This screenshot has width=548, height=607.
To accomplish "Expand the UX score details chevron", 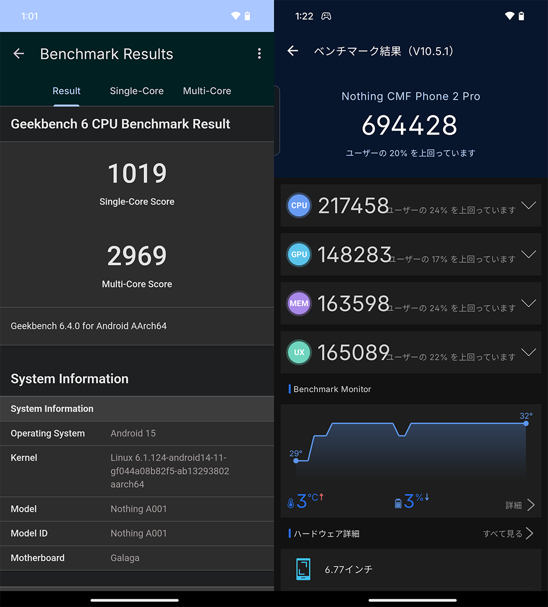I will 528,352.
